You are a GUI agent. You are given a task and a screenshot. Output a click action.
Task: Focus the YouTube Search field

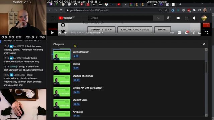tap(120, 18)
